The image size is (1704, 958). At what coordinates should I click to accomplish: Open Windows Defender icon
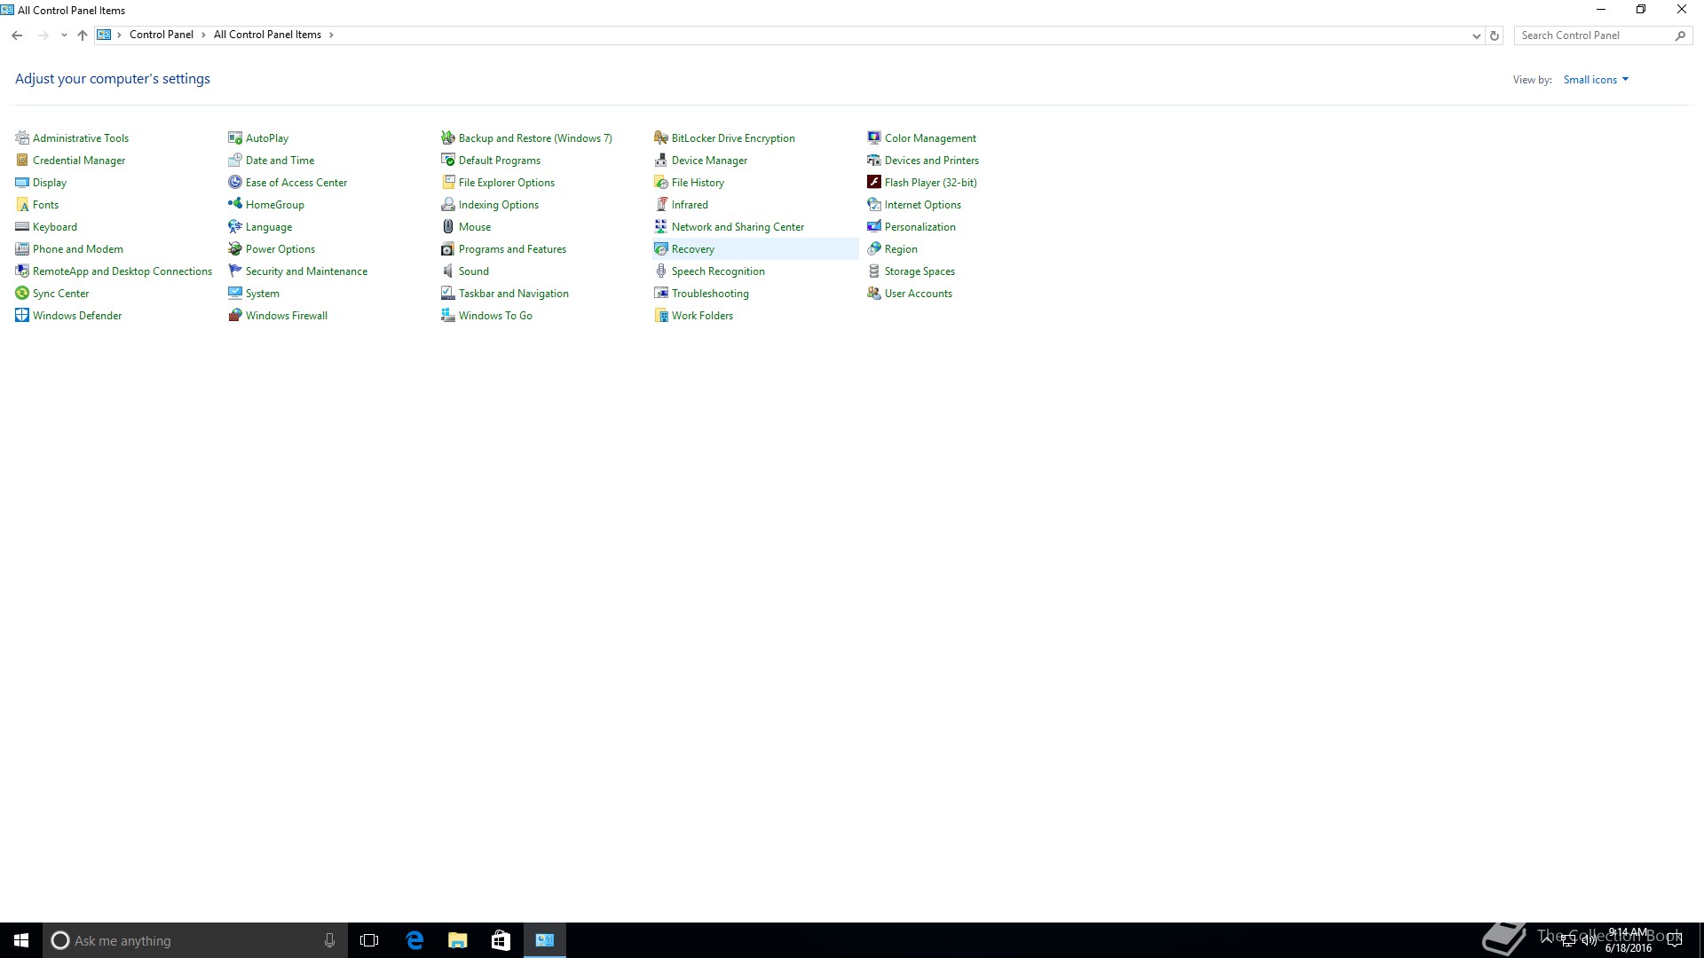click(x=22, y=316)
